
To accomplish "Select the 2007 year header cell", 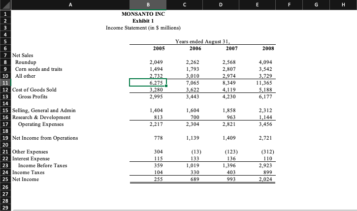I will 232,48.
